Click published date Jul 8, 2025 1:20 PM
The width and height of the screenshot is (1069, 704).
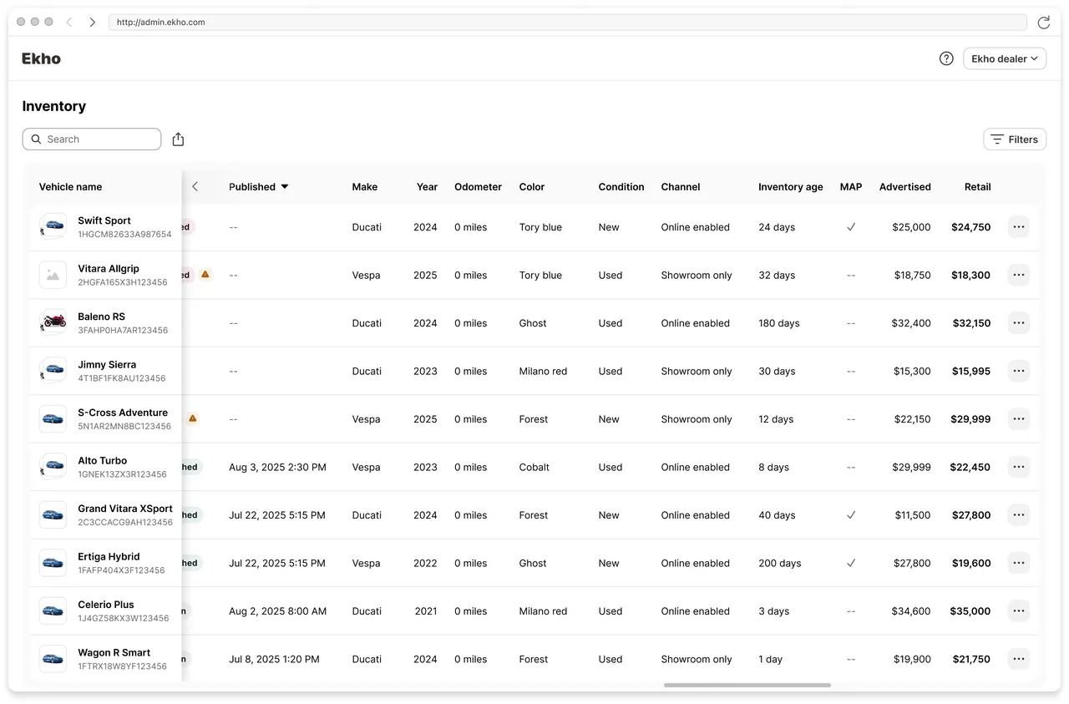274,659
